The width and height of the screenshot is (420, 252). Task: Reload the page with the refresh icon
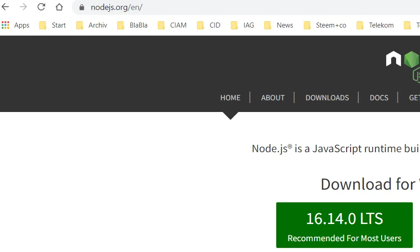tap(41, 7)
